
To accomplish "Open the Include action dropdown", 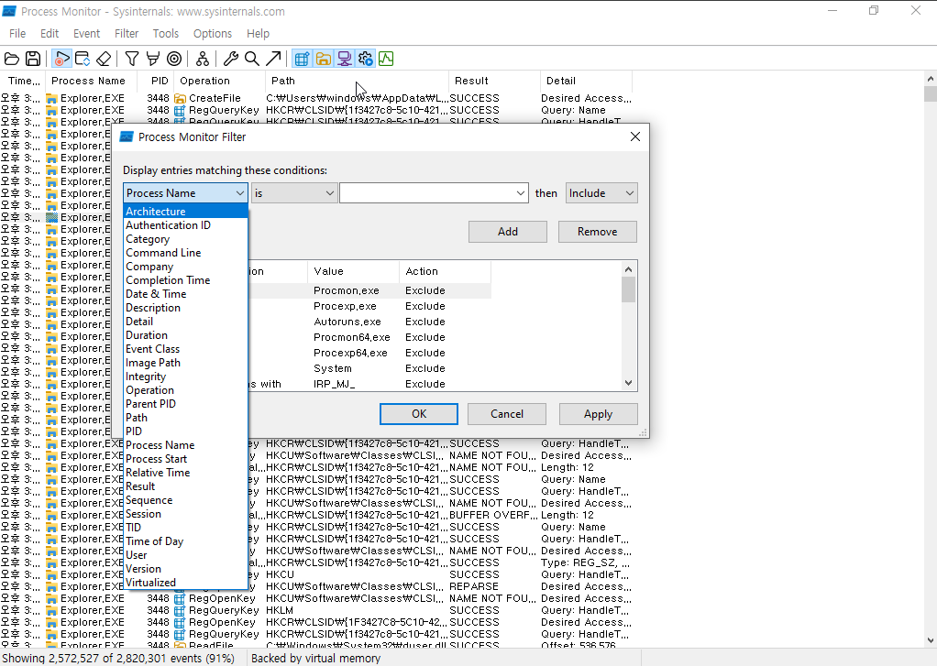I will pos(601,193).
